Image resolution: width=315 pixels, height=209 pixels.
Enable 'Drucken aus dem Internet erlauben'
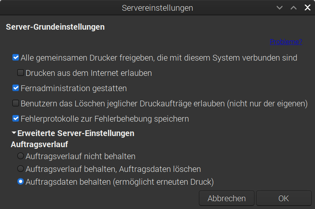pyautogui.click(x=21, y=73)
